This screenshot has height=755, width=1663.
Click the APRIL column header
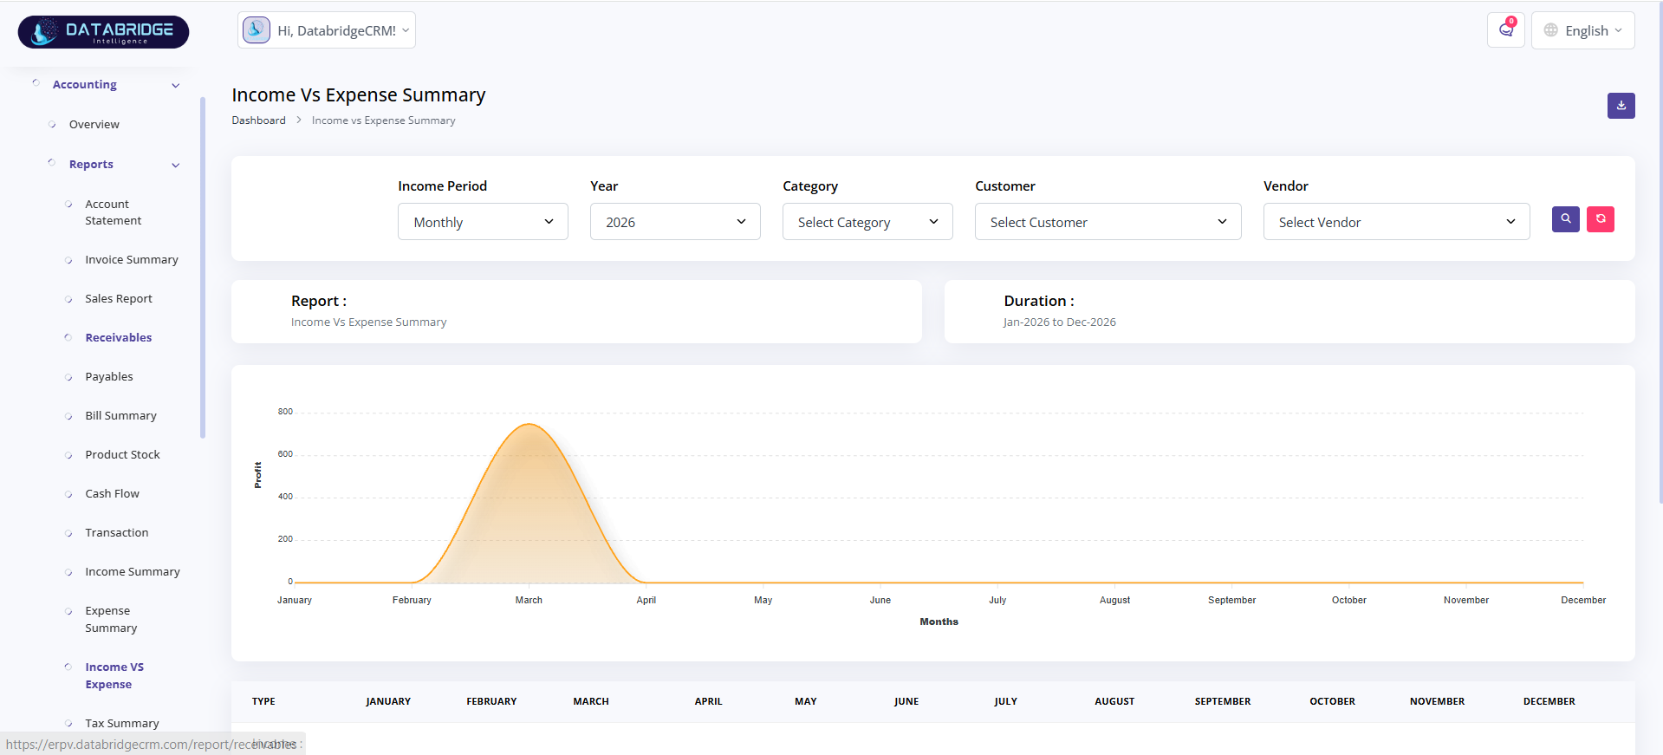tap(708, 702)
